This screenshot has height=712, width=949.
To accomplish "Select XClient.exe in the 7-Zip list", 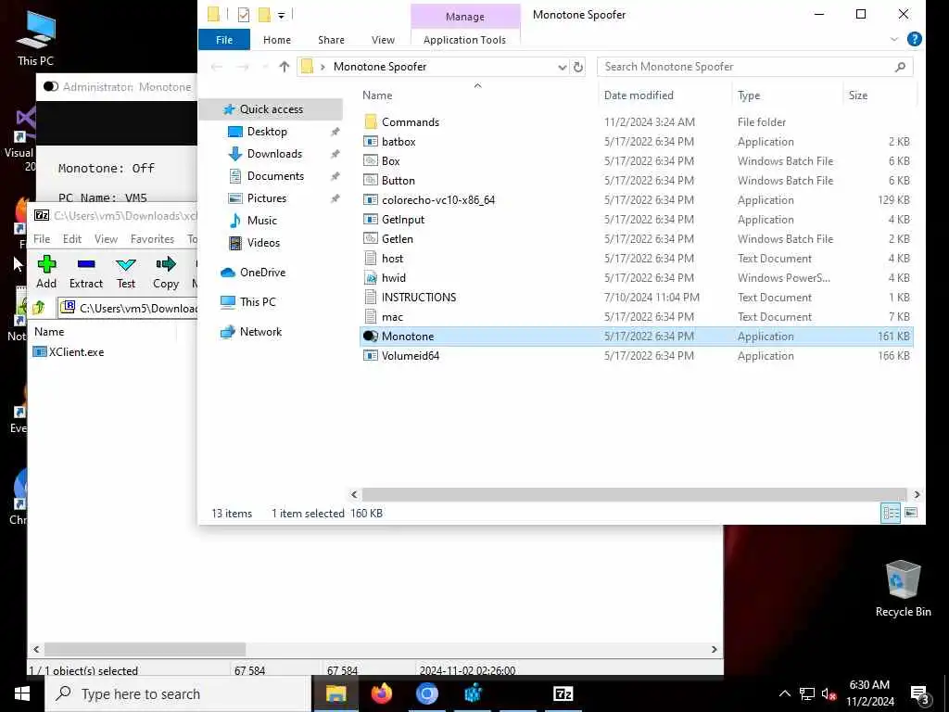I will [x=69, y=351].
